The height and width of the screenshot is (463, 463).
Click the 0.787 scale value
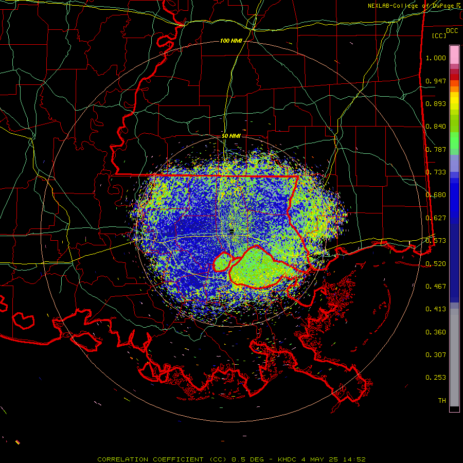click(436, 149)
